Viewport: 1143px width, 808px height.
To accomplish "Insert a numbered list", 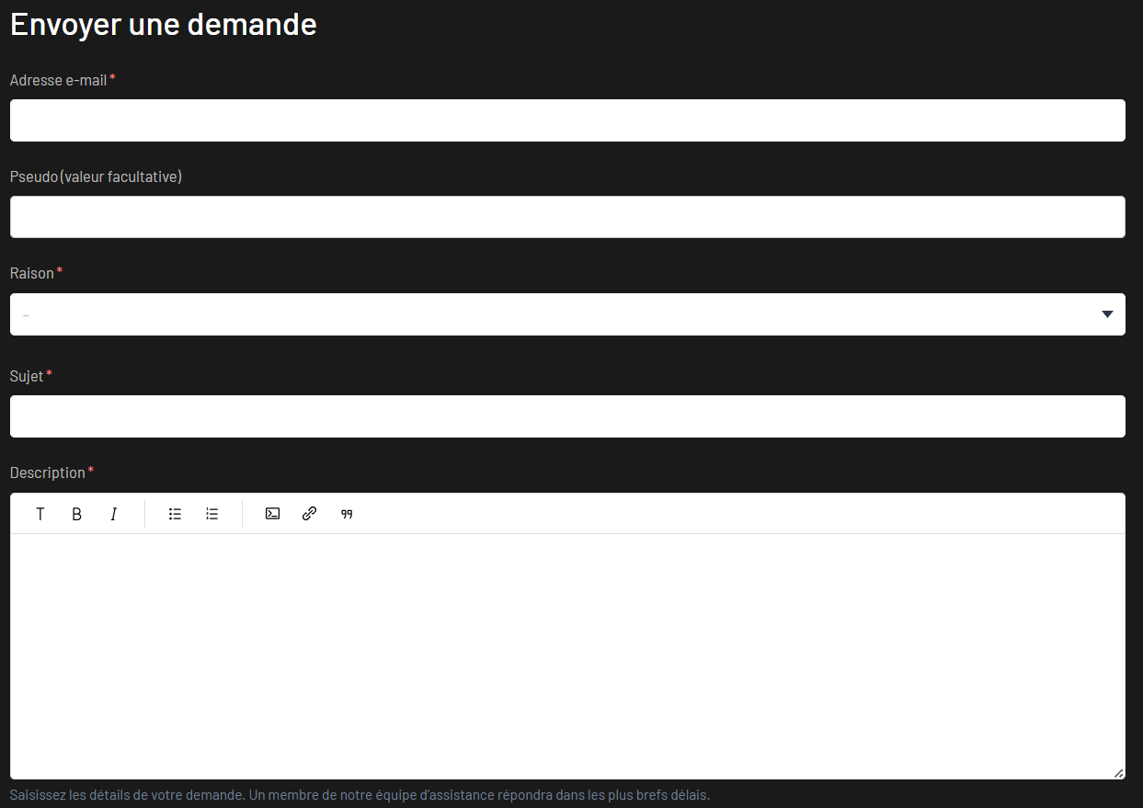I will (x=212, y=514).
